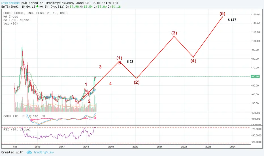Select the parenthesized (2) wave label
This screenshot has height=156, width=264.
click(137, 82)
